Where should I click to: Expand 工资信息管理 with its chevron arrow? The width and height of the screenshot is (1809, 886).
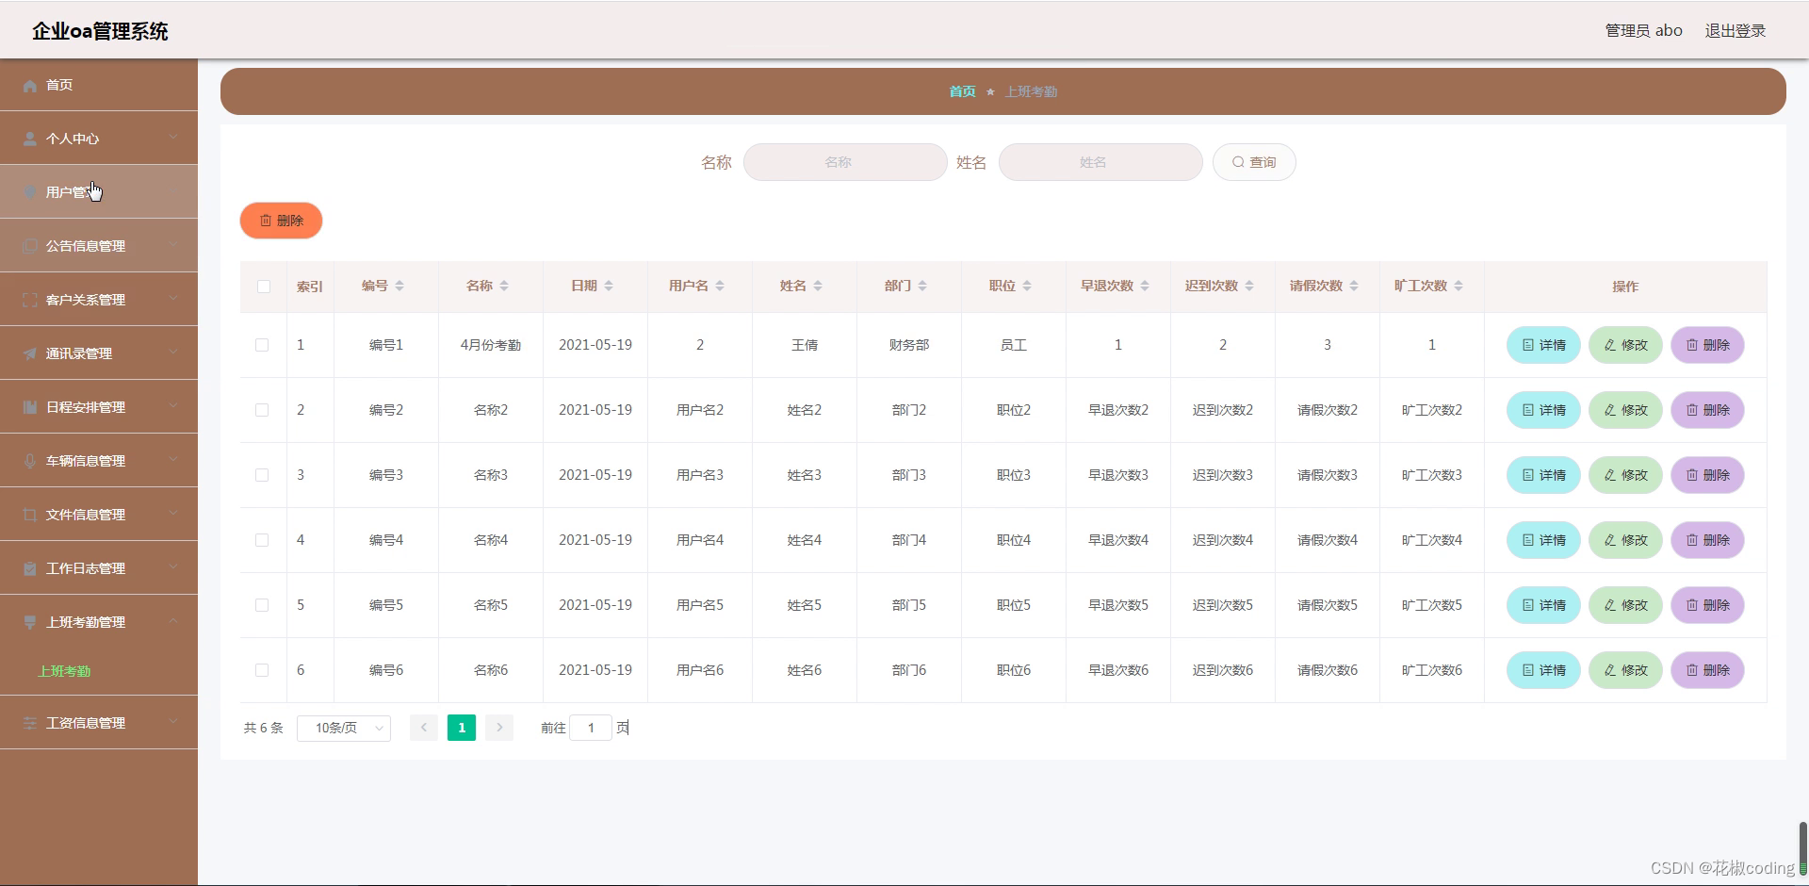pos(173,723)
